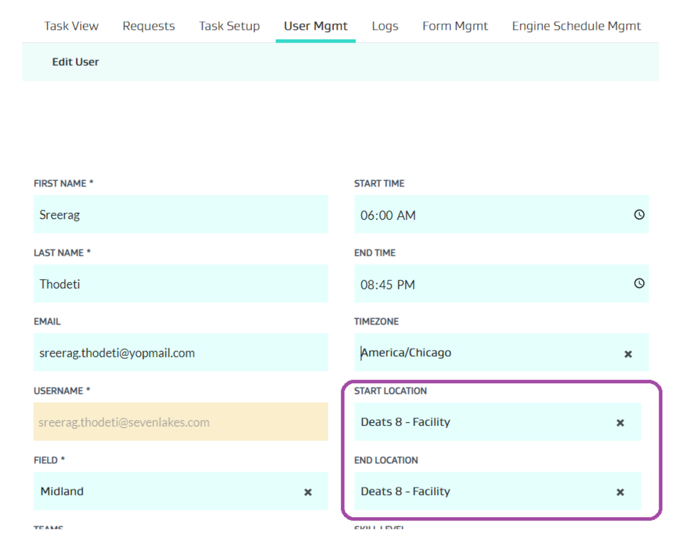688x541 pixels.
Task: Switch to Form Mgmt tab
Action: [455, 26]
